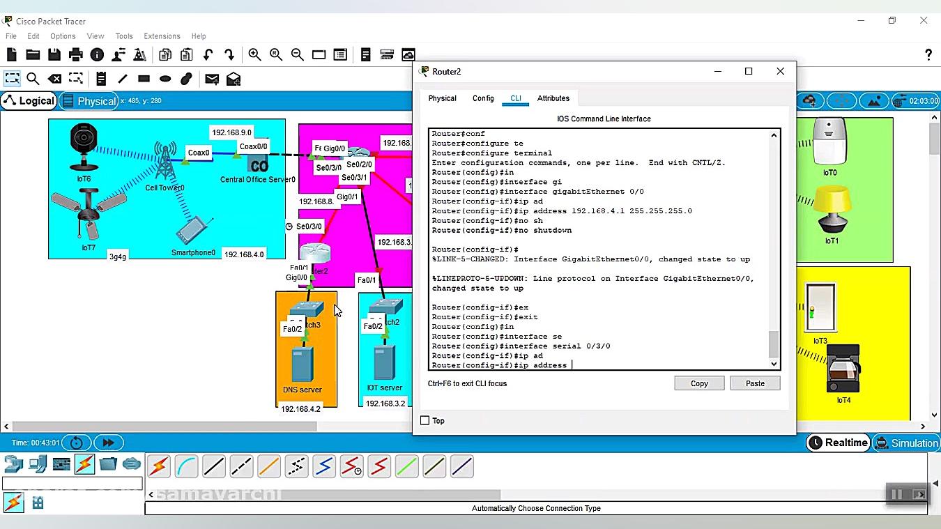Image resolution: width=941 pixels, height=529 pixels.
Task: Click the DNS server device
Action: [303, 364]
